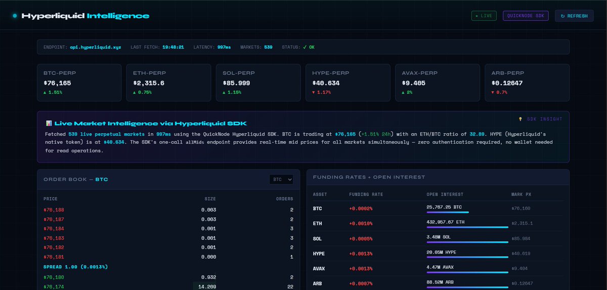Click ETH open interest bar 432,957.67
Image resolution: width=607 pixels, height=290 pixels.
467,227
